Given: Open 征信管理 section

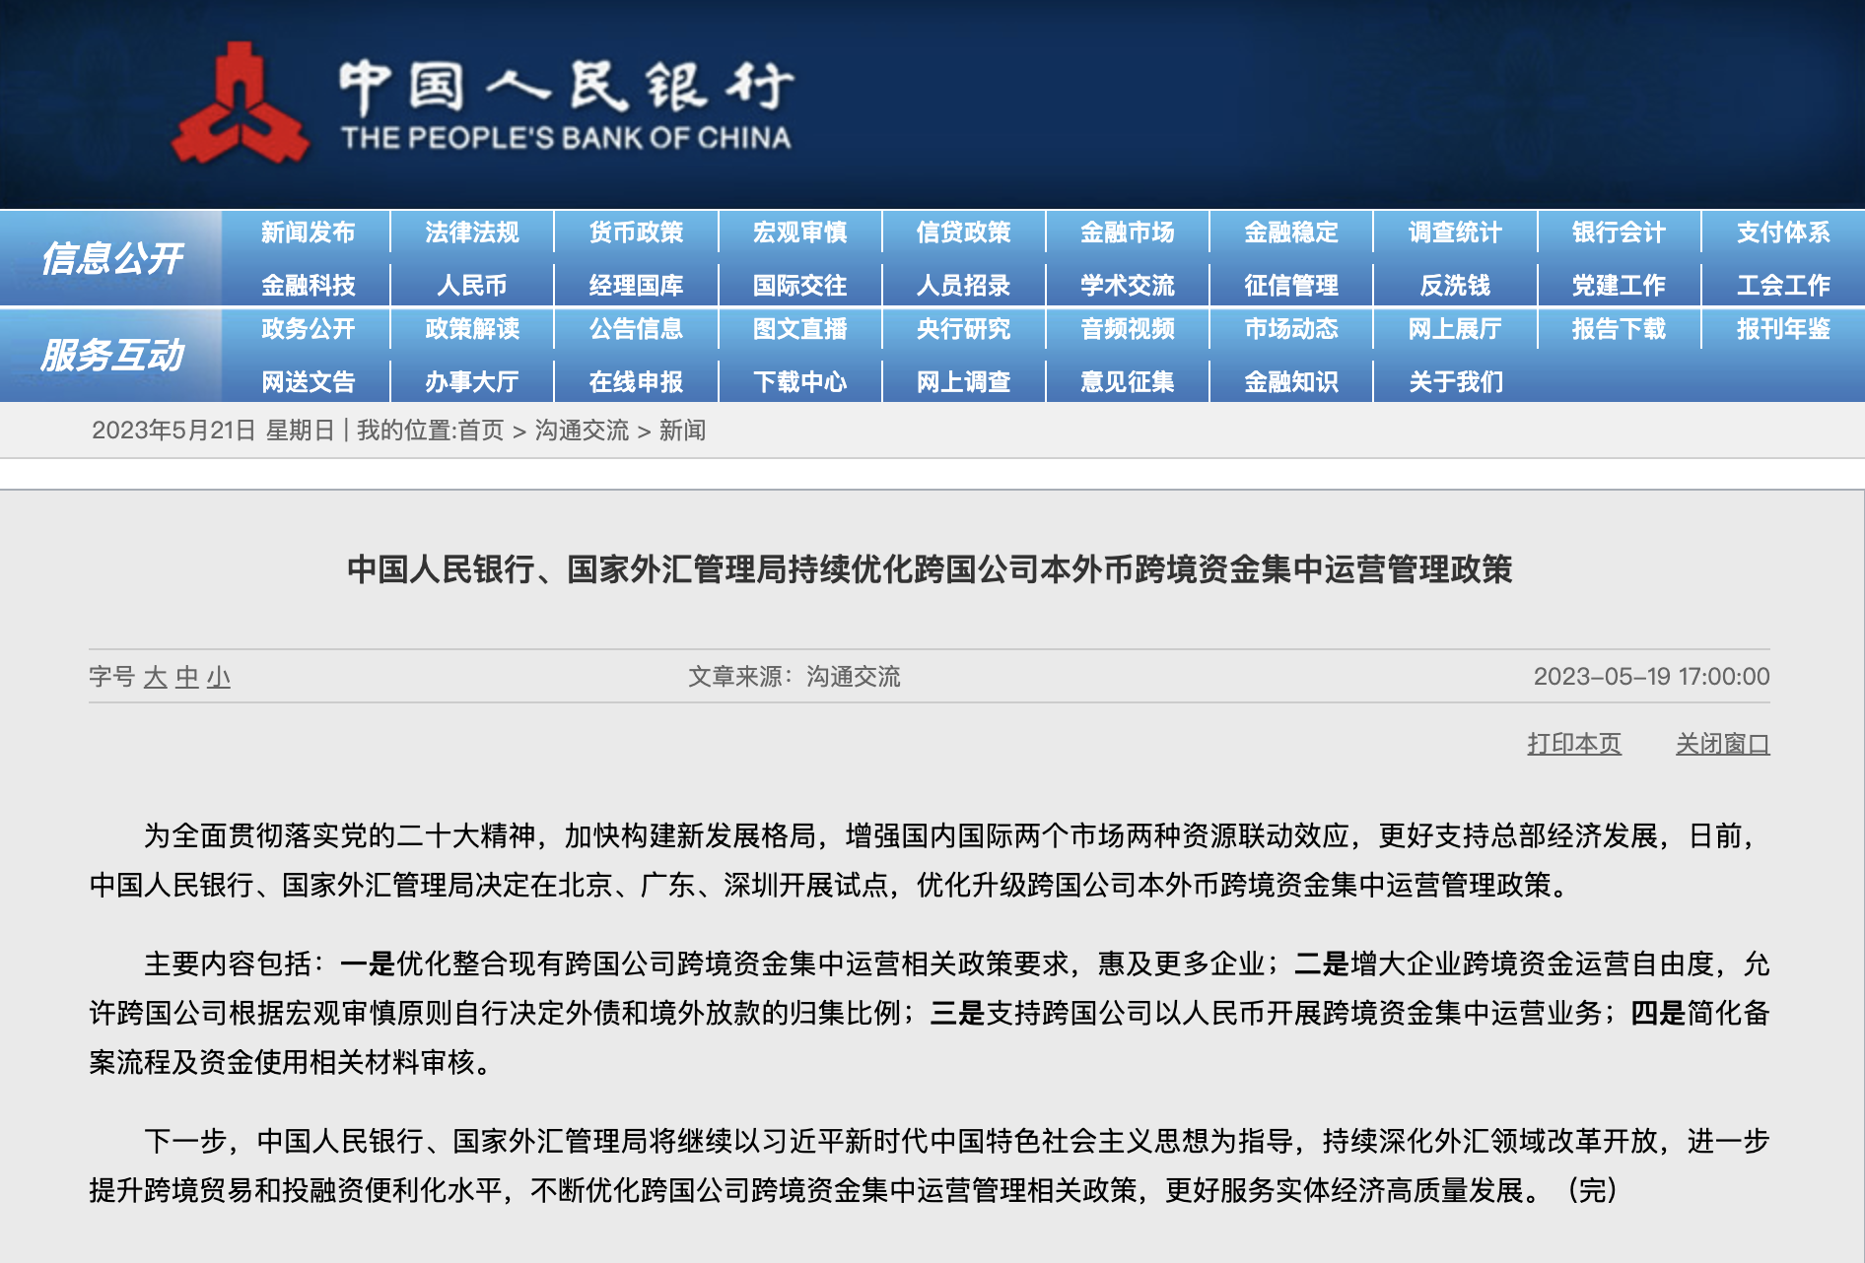Looking at the screenshot, I should click(x=1290, y=286).
